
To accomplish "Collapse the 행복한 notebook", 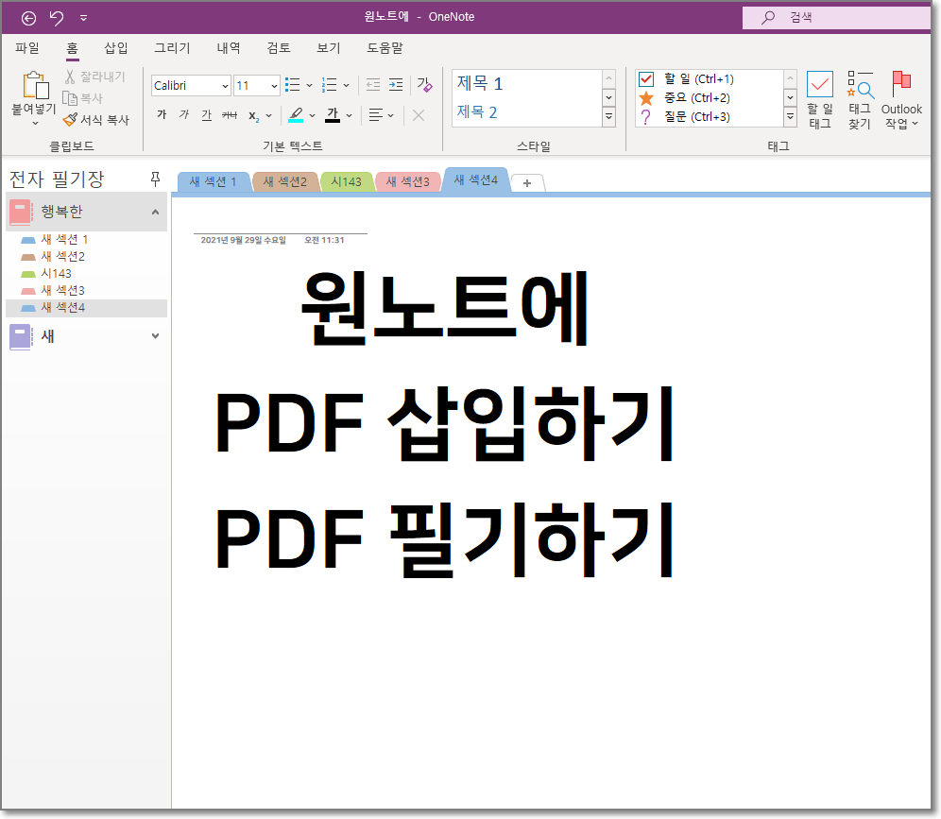I will click(x=156, y=212).
